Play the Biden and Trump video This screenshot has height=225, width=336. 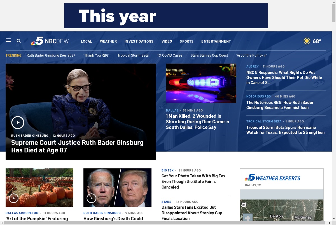[x=91, y=198]
